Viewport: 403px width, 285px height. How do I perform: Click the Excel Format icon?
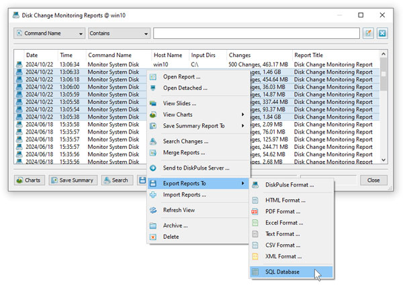(x=255, y=223)
